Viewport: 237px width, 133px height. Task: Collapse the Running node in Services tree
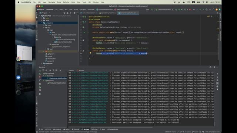pyautogui.click(x=44, y=76)
